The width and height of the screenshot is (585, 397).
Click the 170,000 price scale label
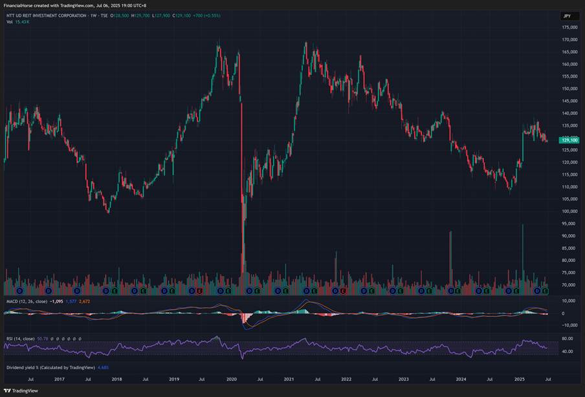pyautogui.click(x=569, y=40)
